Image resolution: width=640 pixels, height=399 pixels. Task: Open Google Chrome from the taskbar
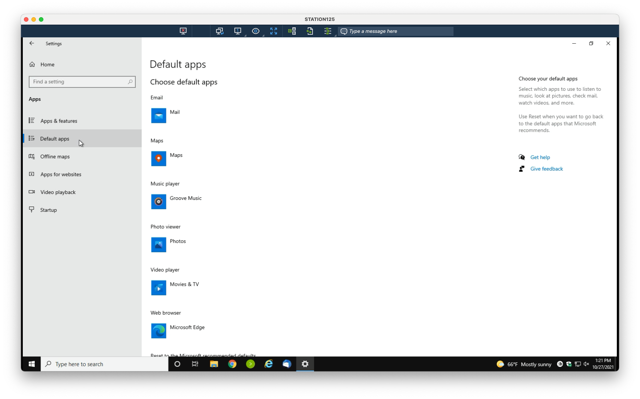pos(232,364)
